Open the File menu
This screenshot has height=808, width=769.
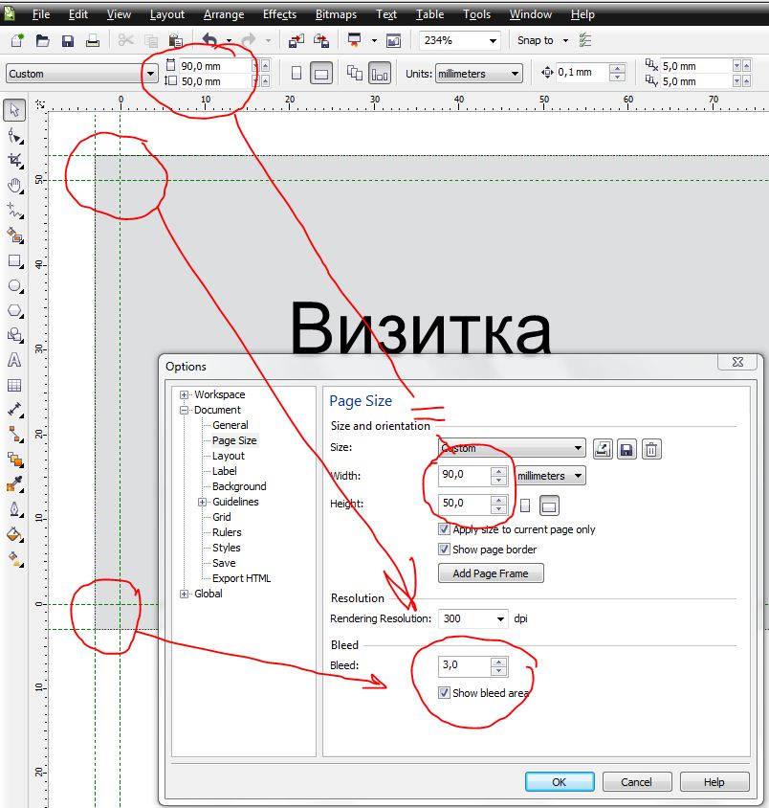pos(41,14)
